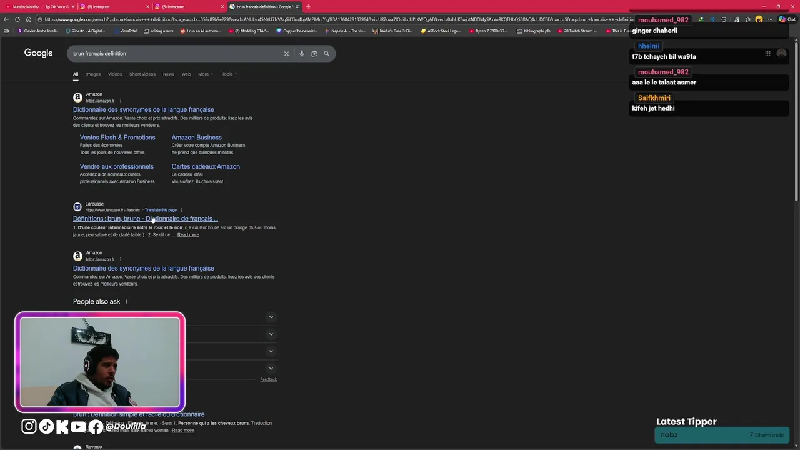
Task: Click the Latest Tipper name 'nabz'
Action: [669, 435]
